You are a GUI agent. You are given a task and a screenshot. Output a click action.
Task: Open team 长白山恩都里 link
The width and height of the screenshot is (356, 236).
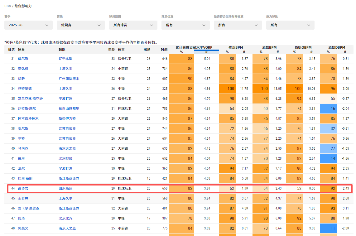point(69,108)
